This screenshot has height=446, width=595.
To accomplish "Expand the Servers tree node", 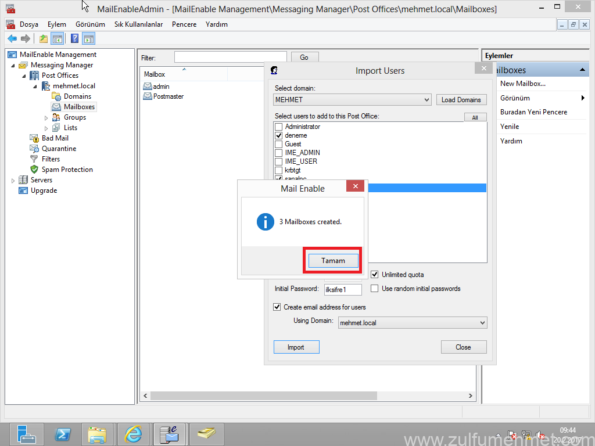I will click(x=13, y=181).
